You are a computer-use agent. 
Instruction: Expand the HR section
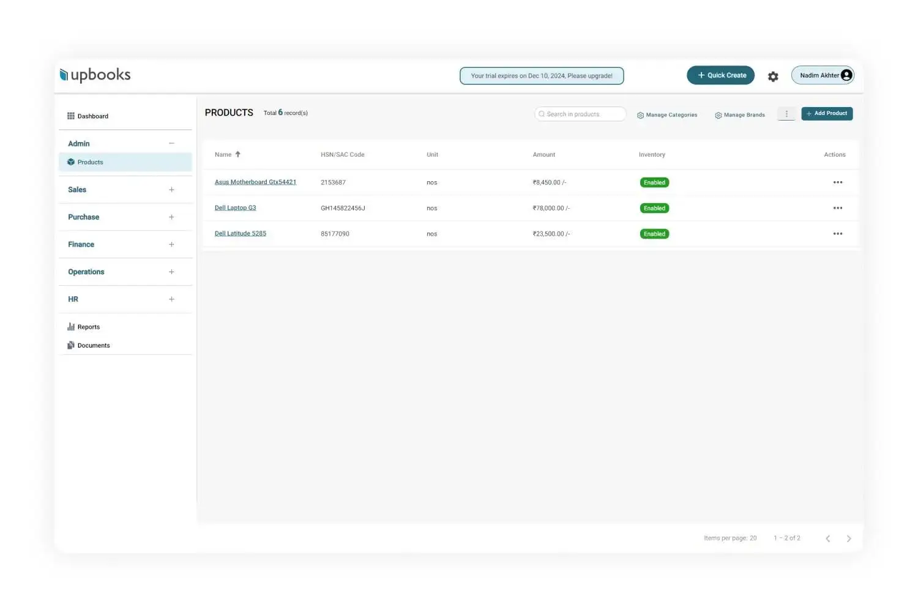(171, 299)
